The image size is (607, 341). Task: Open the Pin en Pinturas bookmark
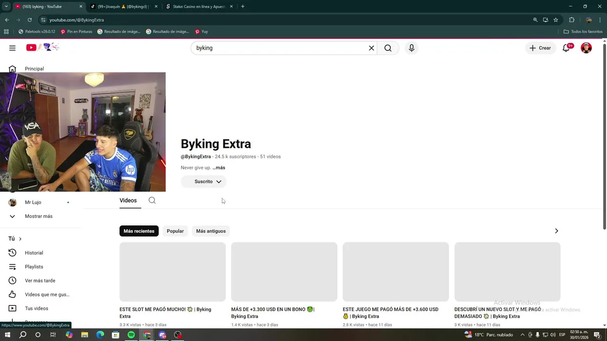[x=76, y=32]
